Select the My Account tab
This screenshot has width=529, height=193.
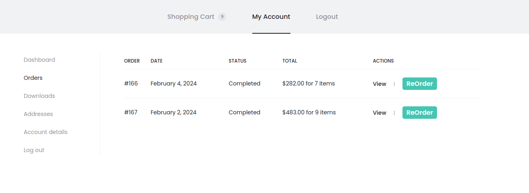click(271, 17)
